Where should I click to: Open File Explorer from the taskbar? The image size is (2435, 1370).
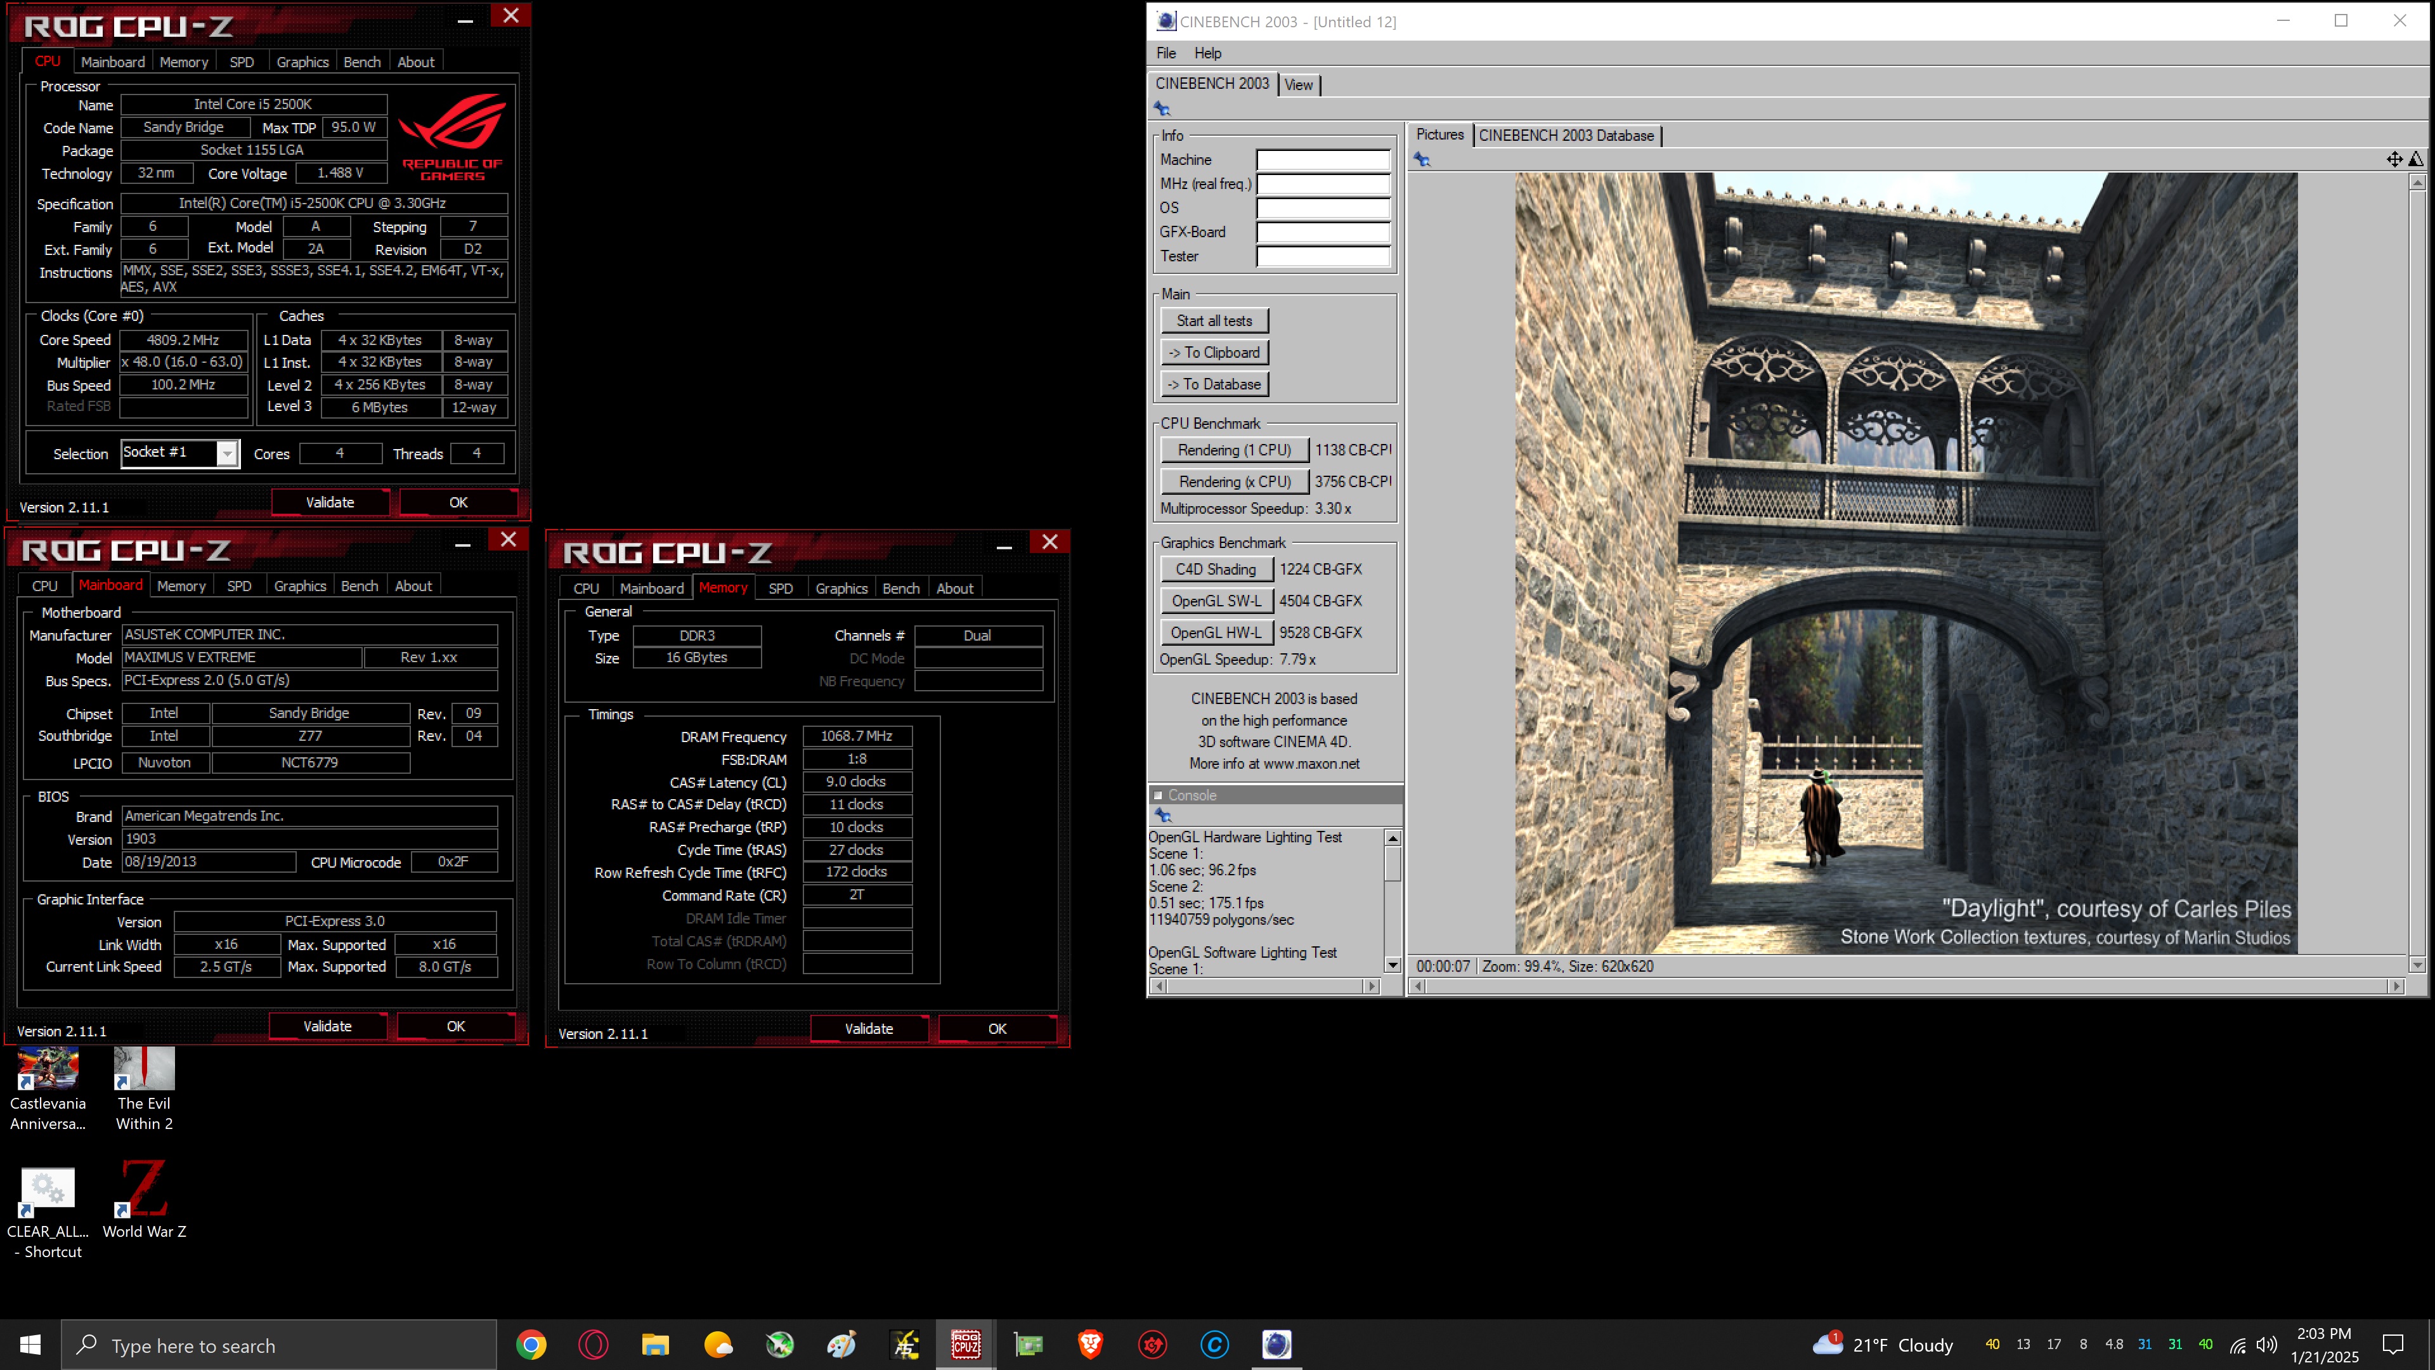655,1345
